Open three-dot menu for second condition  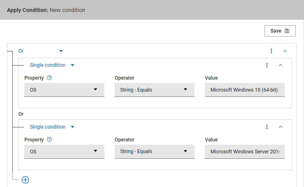(267, 127)
